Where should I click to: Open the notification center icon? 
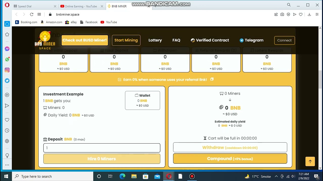316,176
